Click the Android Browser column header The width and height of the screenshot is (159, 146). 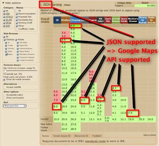(x=116, y=20)
